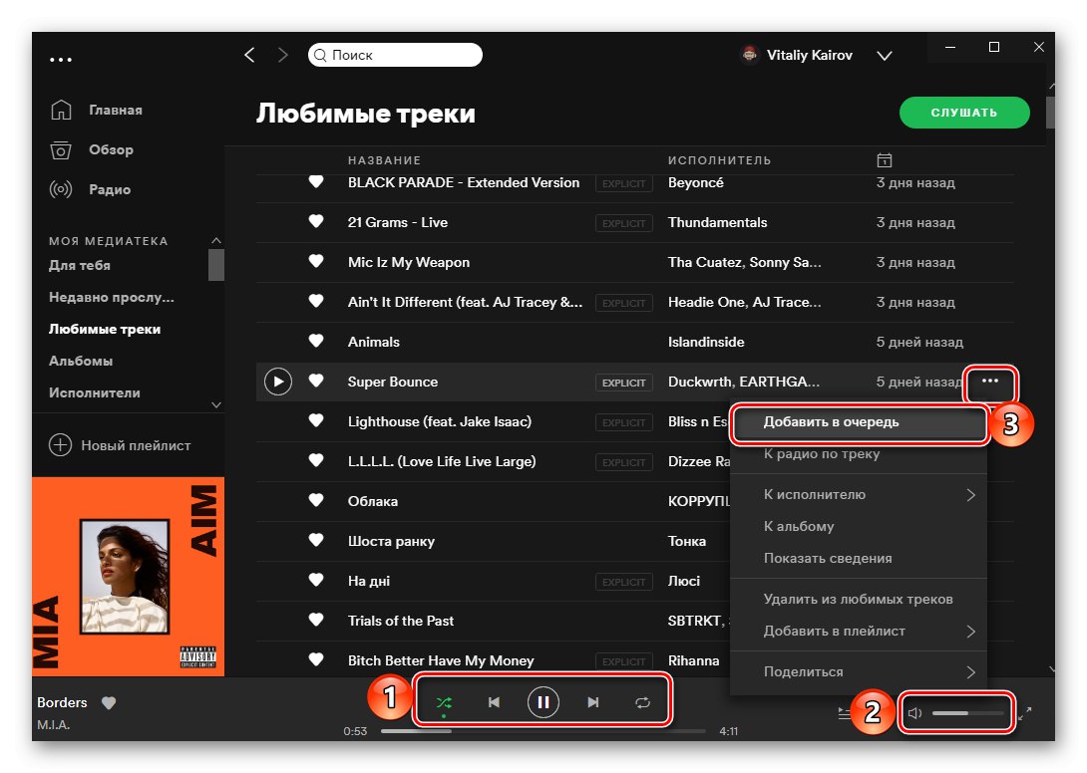This screenshot has height=773, width=1087.
Task: Open Альбомы in library
Action: pos(81,361)
